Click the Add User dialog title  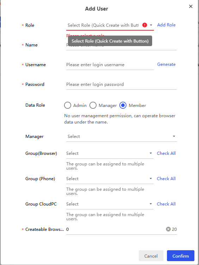click(x=97, y=8)
